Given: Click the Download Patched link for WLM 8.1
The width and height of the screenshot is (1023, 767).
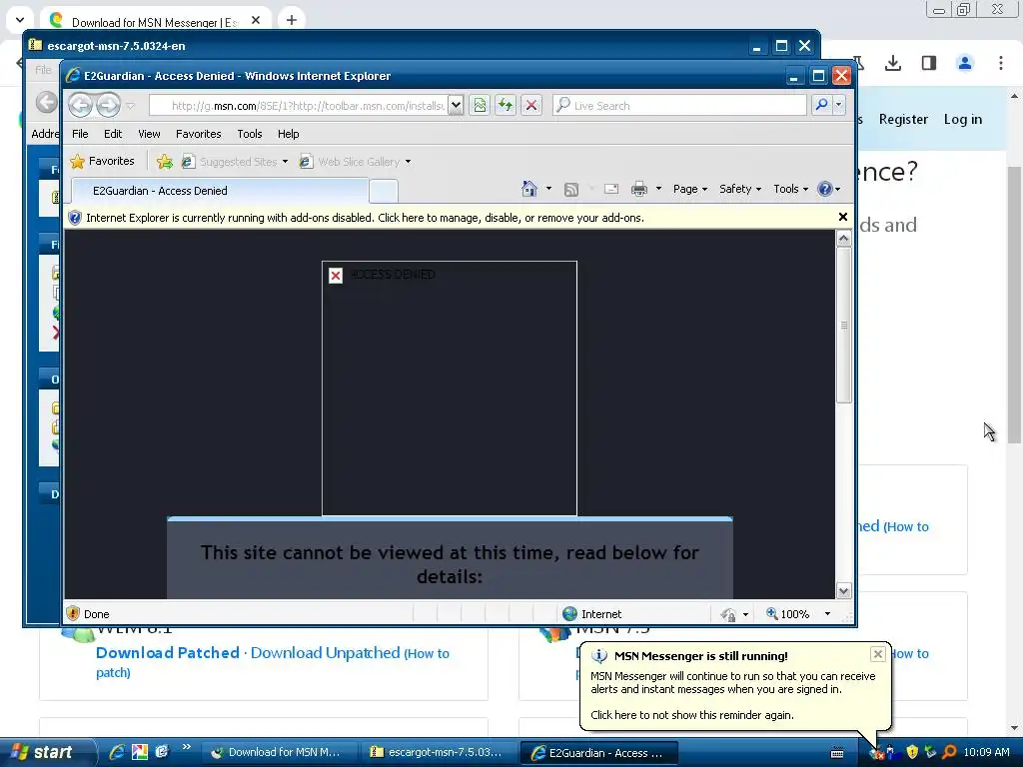Looking at the screenshot, I should click(168, 653).
